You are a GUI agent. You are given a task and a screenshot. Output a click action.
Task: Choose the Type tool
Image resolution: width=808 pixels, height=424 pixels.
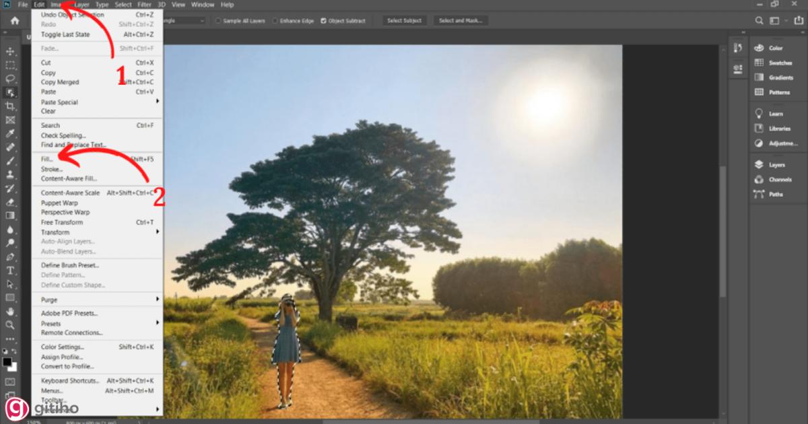10,271
